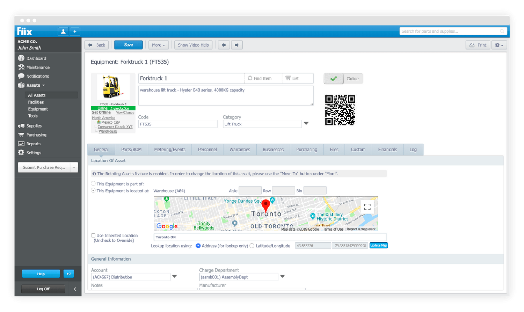Open the Account dropdown
This screenshot has height=312, width=524.
(x=174, y=277)
